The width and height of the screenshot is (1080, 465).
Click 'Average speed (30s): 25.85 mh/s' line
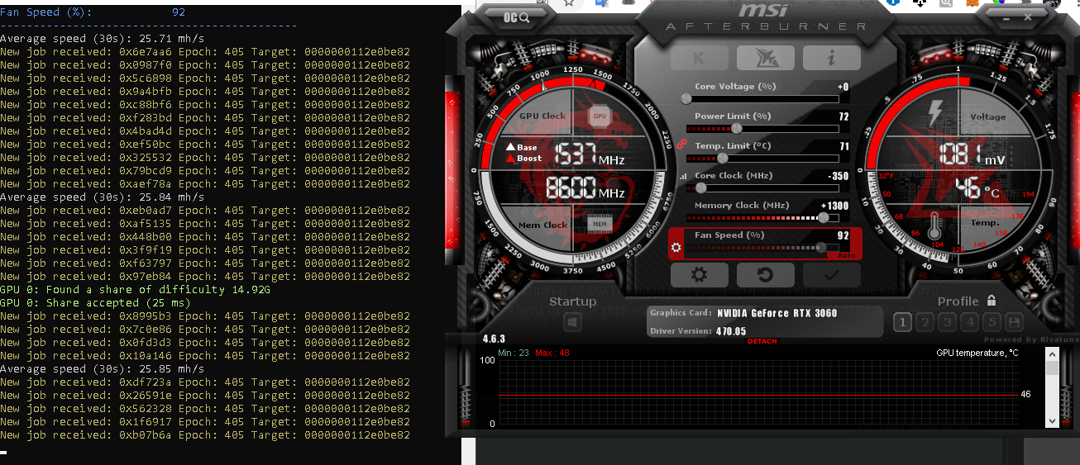102,369
